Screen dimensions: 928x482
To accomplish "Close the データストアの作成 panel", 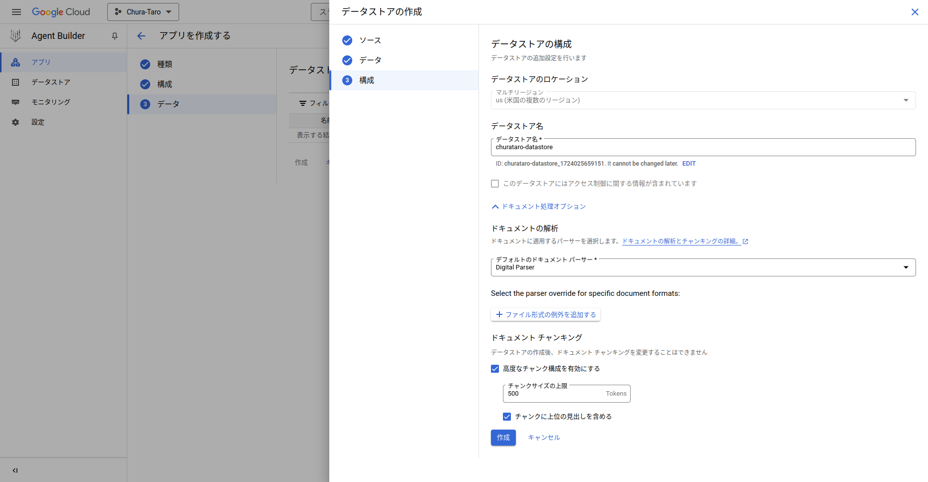I will click(x=915, y=12).
